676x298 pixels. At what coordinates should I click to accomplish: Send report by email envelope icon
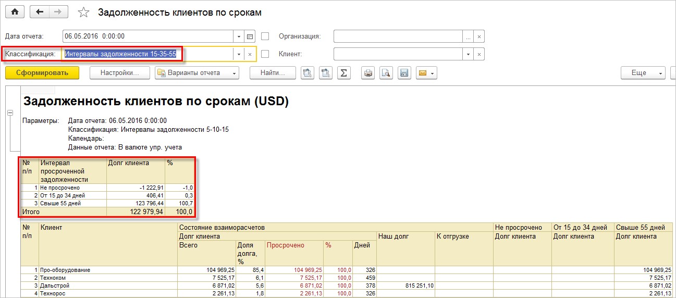(x=426, y=73)
